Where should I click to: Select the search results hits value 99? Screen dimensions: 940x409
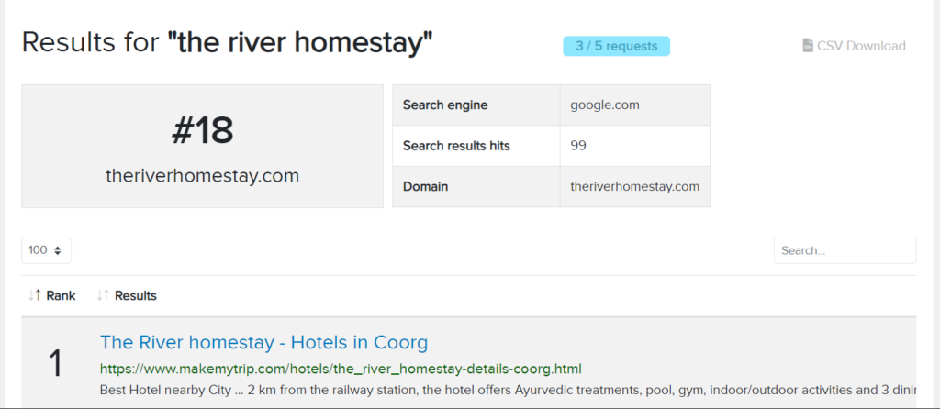[578, 146]
